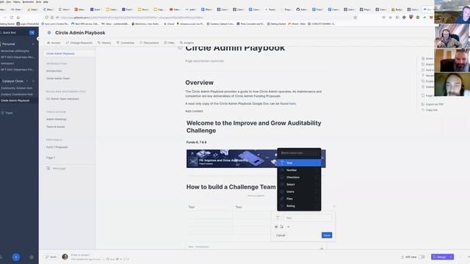Open Page 1 in table of contents

pos(51,158)
